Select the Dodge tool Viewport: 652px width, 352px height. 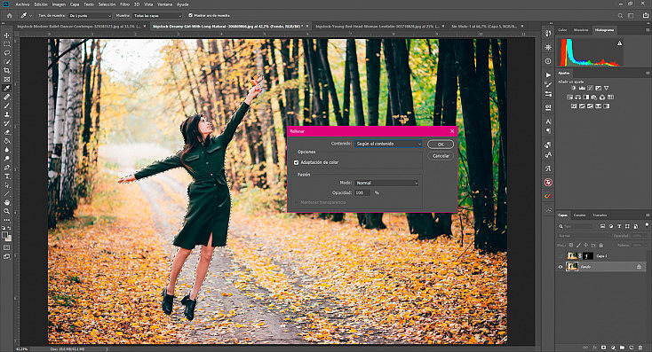pyautogui.click(x=6, y=159)
